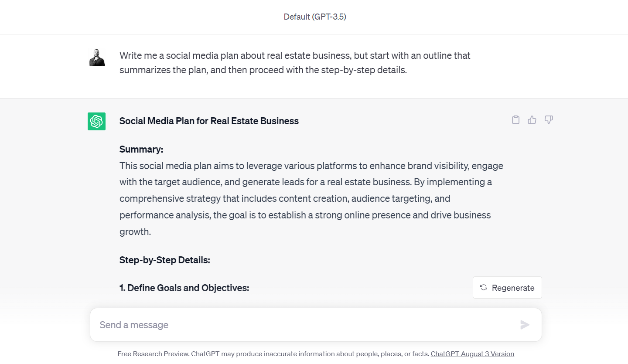This screenshot has width=628, height=364.
Task: Click the 'Step-by-Step Details:' heading
Action: click(165, 260)
